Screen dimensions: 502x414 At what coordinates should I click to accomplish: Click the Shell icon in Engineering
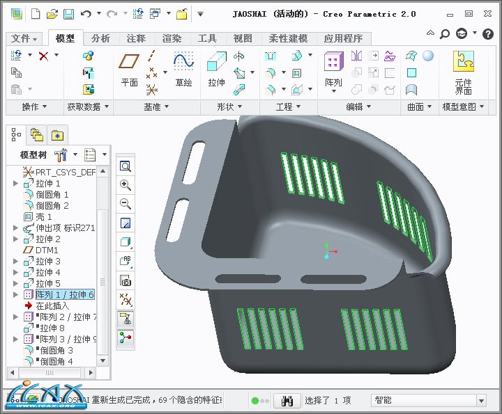coord(296,74)
